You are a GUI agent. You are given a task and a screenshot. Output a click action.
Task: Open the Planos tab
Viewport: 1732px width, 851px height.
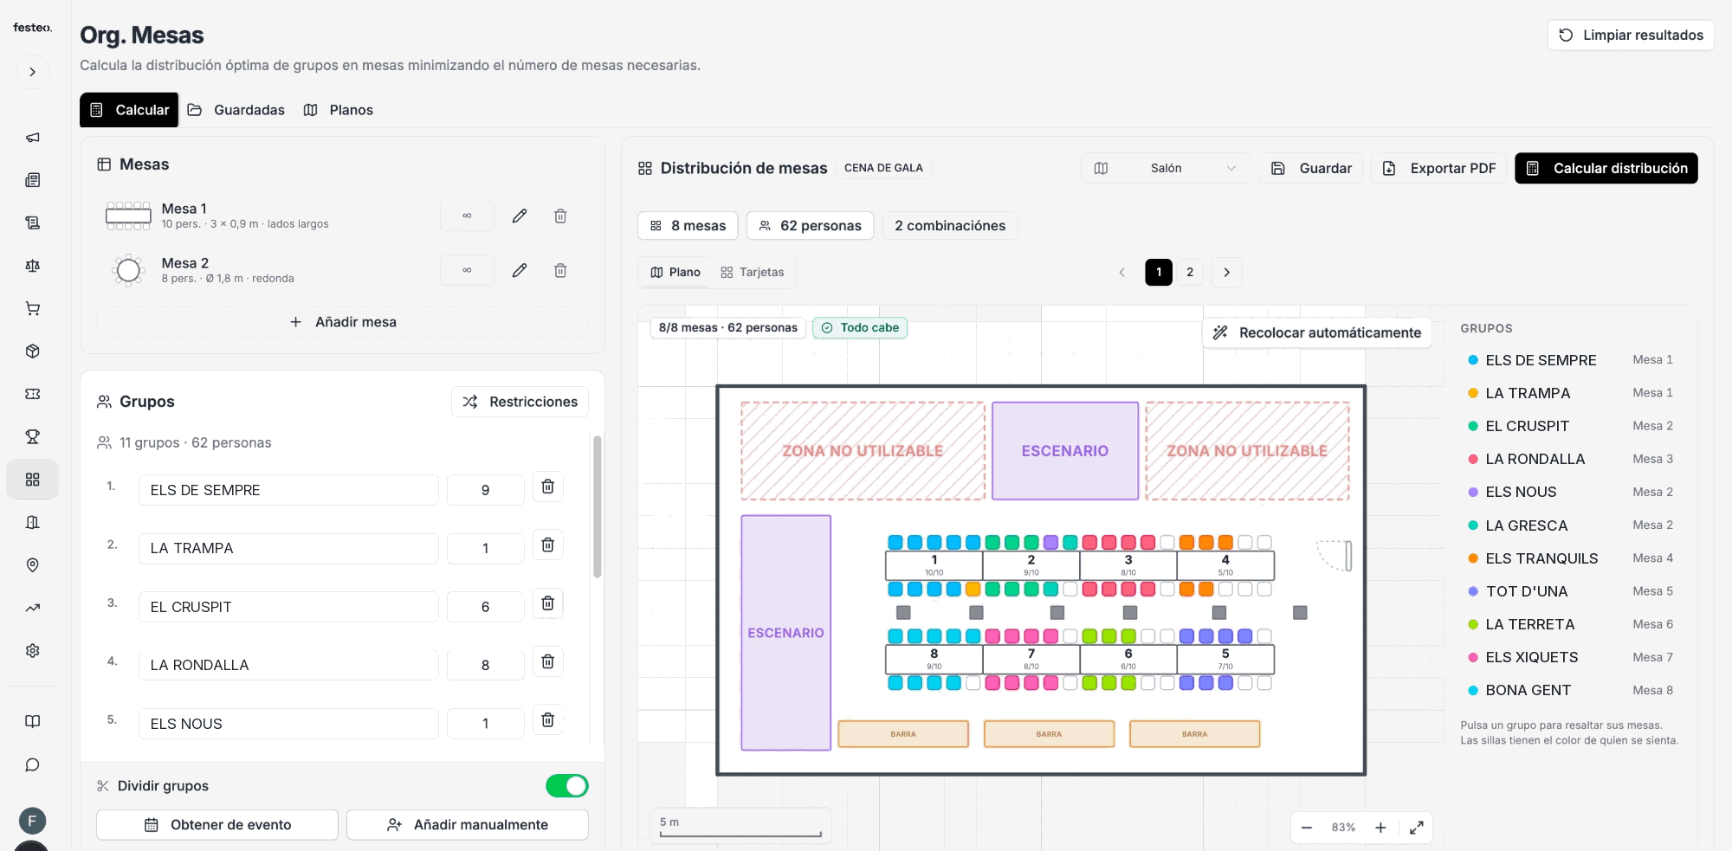tap(339, 110)
